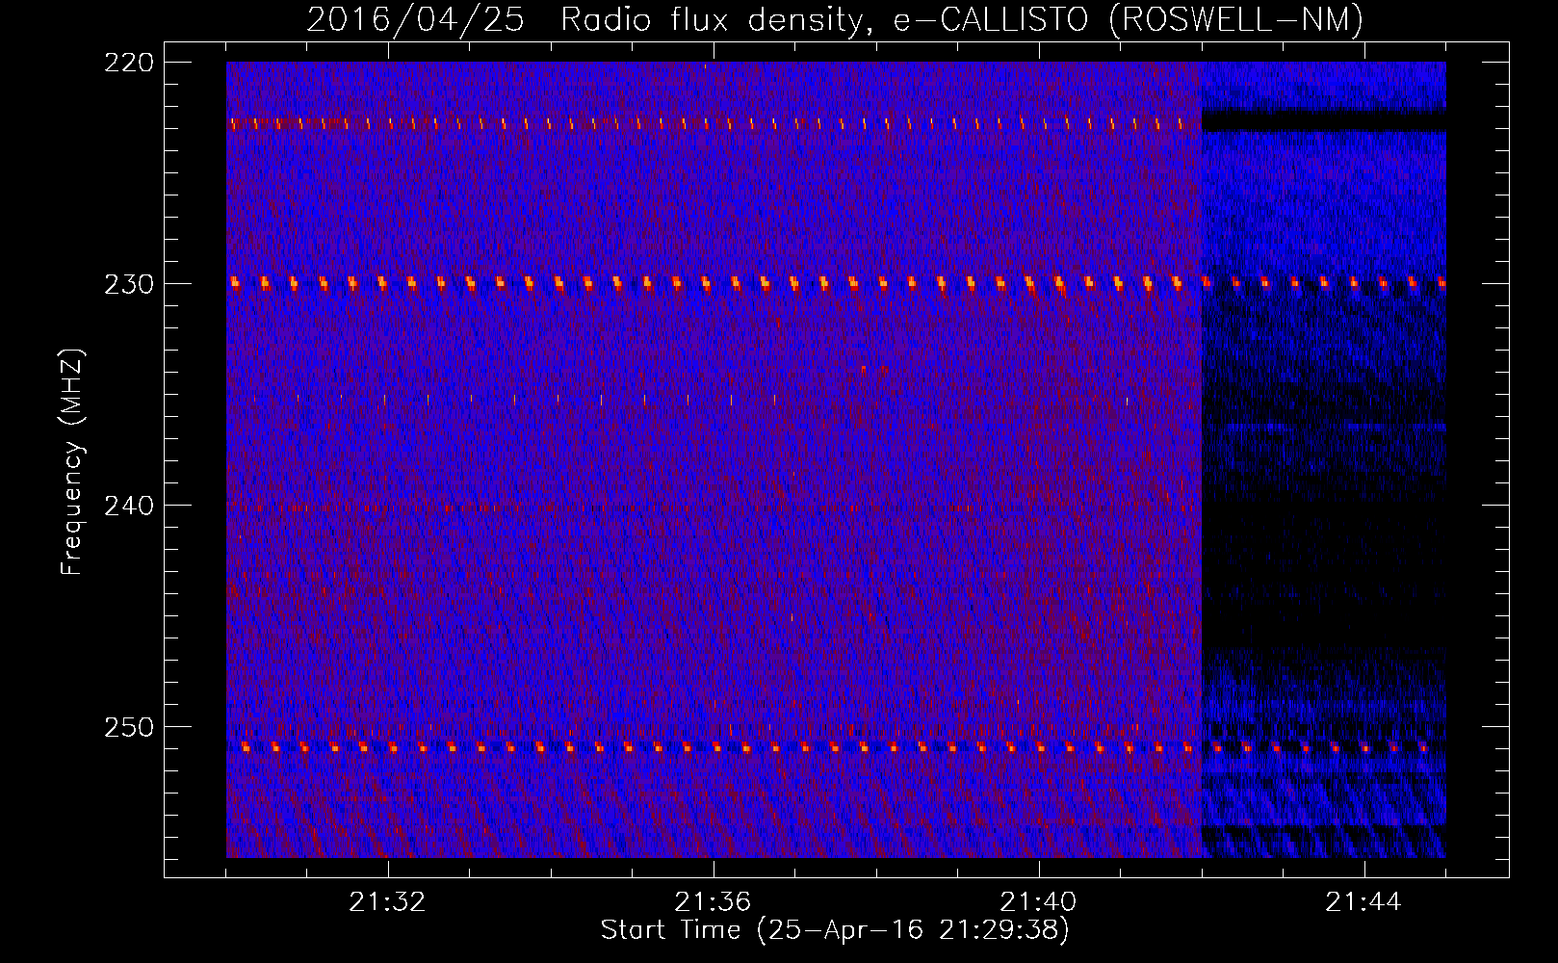Select the 250 frequency axis label
The image size is (1558, 963).
pos(129,727)
